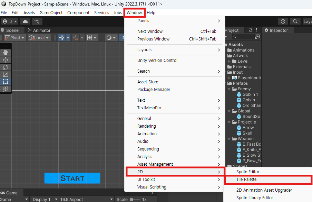
Task: Open the cloud services icon
Action: (25, 21)
